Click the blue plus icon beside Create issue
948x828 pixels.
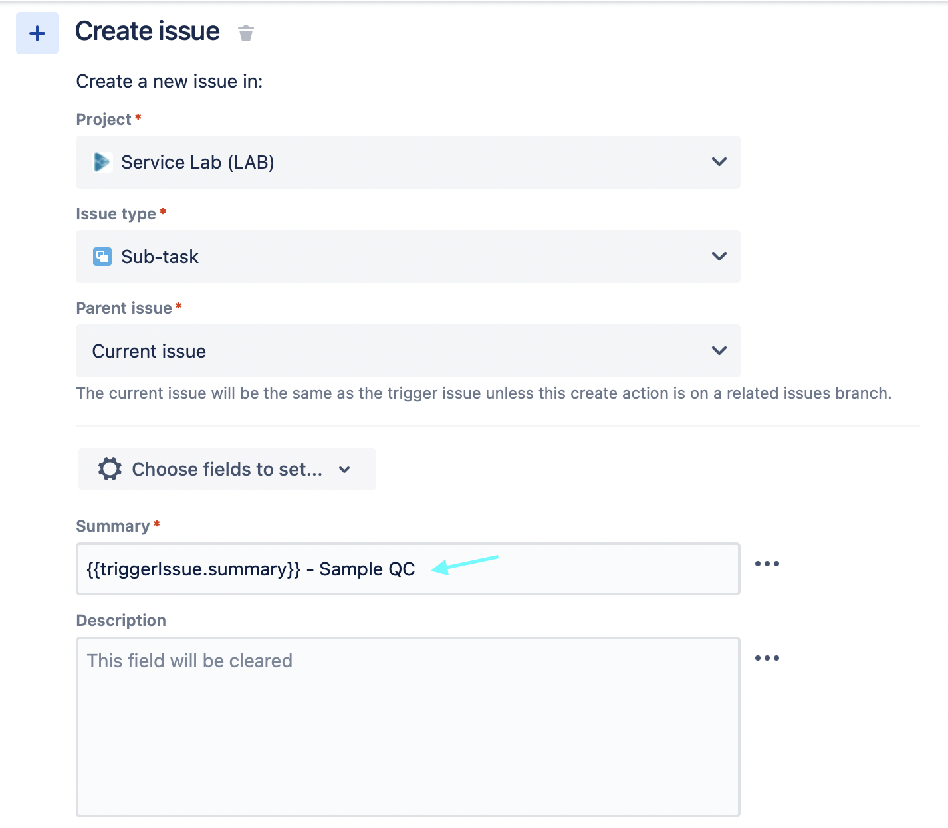pos(37,33)
